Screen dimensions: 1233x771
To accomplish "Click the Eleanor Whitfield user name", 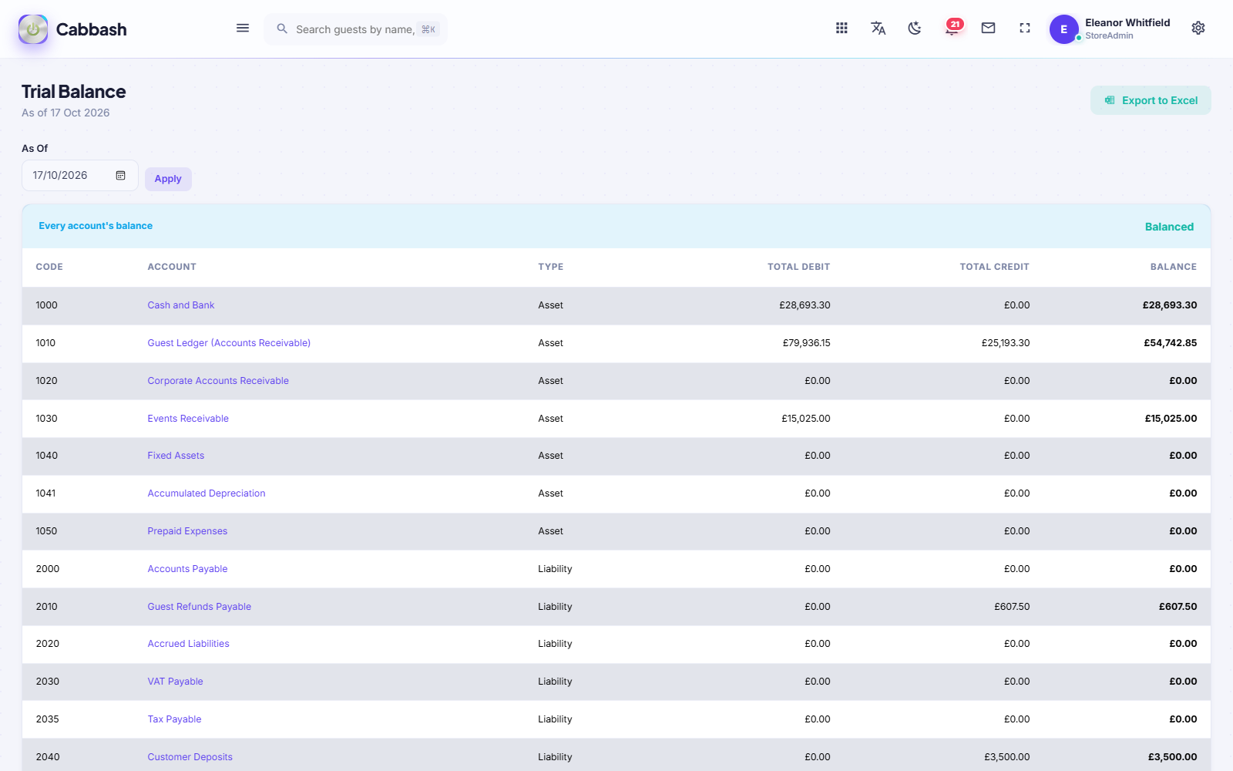I will click(x=1127, y=22).
